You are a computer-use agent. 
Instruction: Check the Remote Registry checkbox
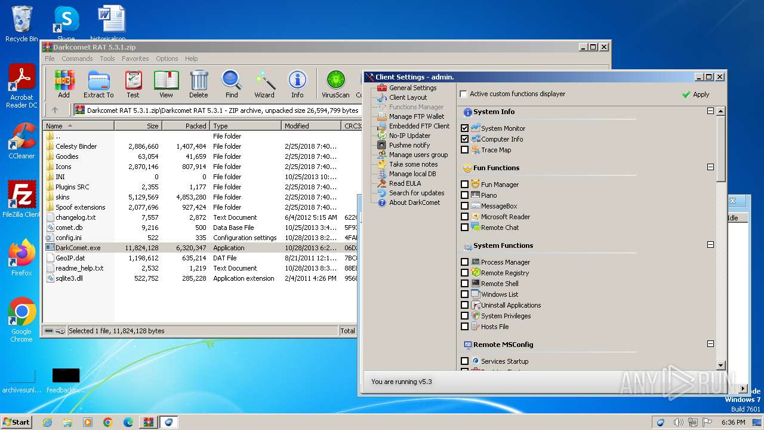[x=465, y=273]
